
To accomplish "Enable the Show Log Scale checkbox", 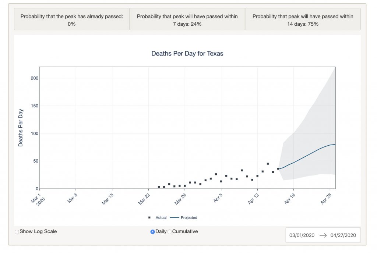I will coord(17,232).
